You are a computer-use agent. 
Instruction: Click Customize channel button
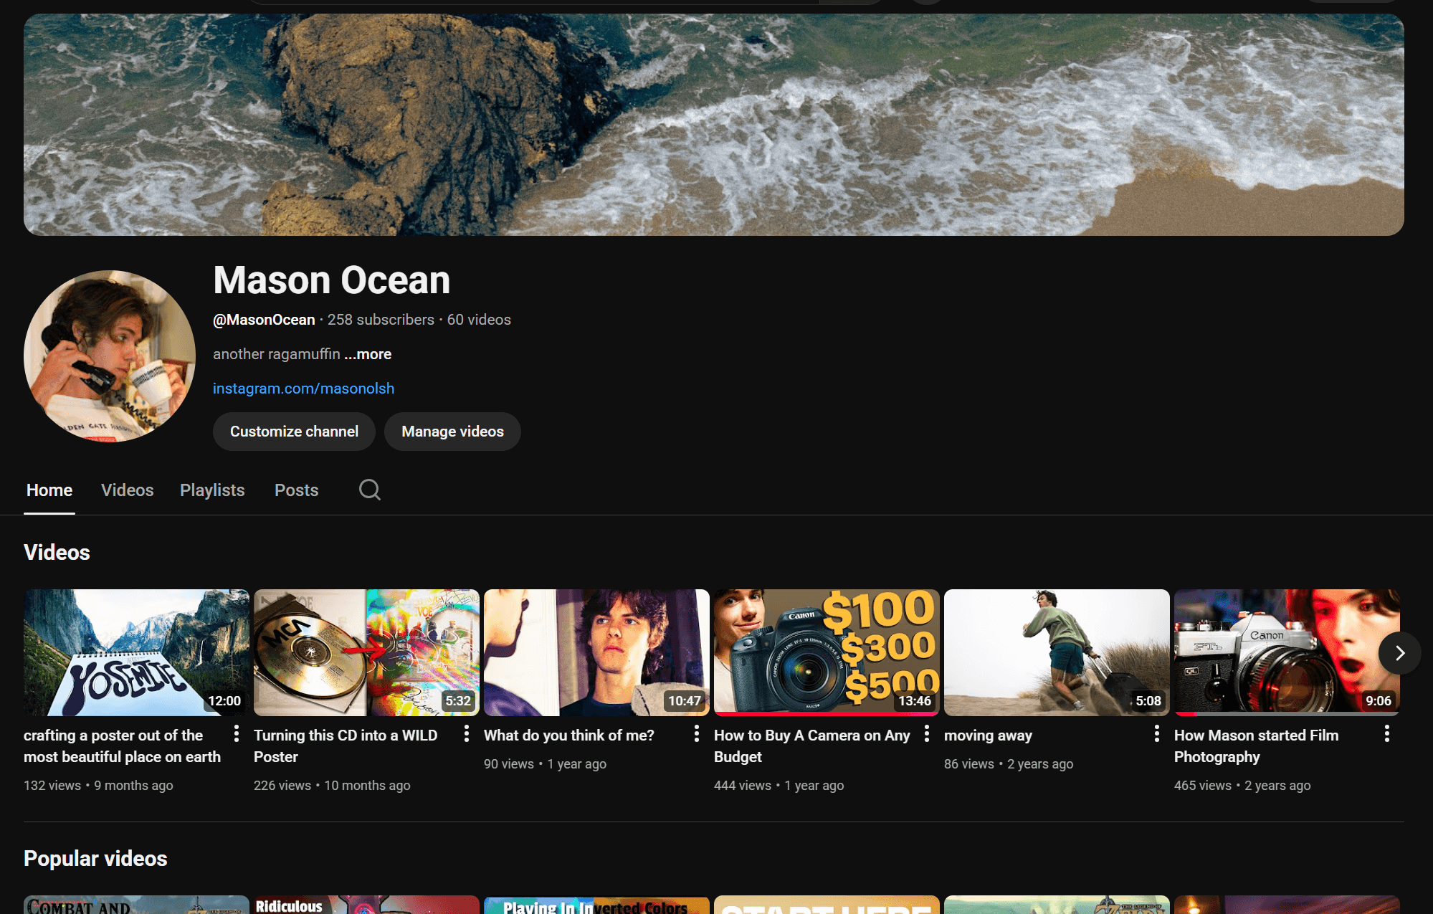pyautogui.click(x=294, y=432)
